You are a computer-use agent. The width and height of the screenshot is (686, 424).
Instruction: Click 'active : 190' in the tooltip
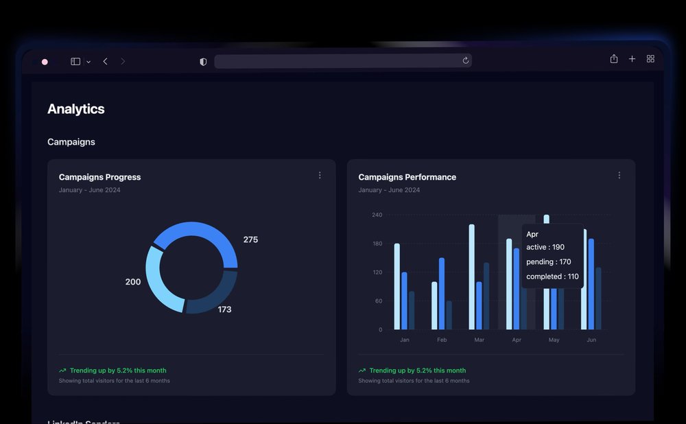[545, 247]
